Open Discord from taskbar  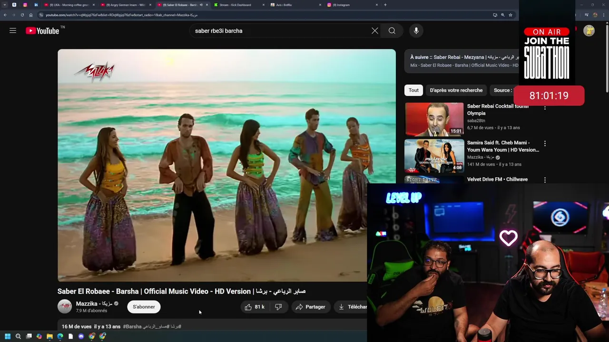pos(81,336)
